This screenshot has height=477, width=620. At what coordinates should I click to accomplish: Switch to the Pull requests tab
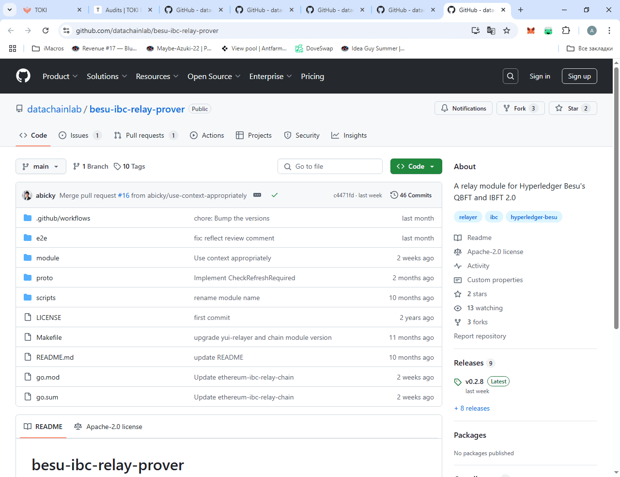146,135
